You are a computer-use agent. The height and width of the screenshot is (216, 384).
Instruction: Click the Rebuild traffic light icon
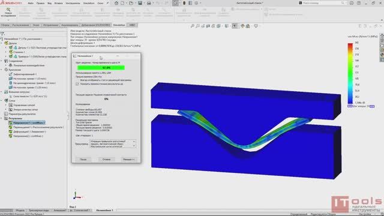(x=184, y=3)
